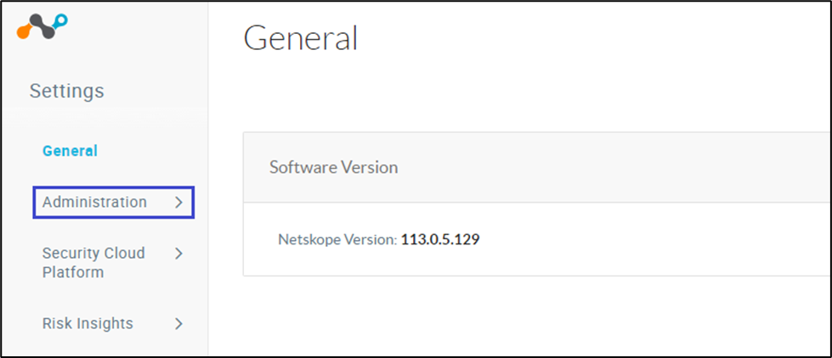Expand the Administration chevron arrow
This screenshot has width=832, height=358.
pyautogui.click(x=178, y=203)
